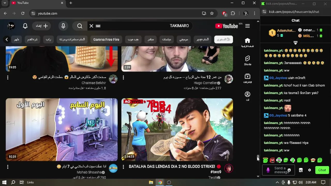This screenshot has width=331, height=186.
Task: Open the Hugo Cornellier channel name
Action: [205, 83]
